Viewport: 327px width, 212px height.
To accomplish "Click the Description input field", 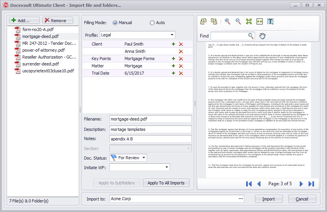I will pos(150,129).
